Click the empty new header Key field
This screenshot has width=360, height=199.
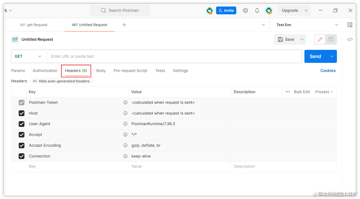click(77, 167)
